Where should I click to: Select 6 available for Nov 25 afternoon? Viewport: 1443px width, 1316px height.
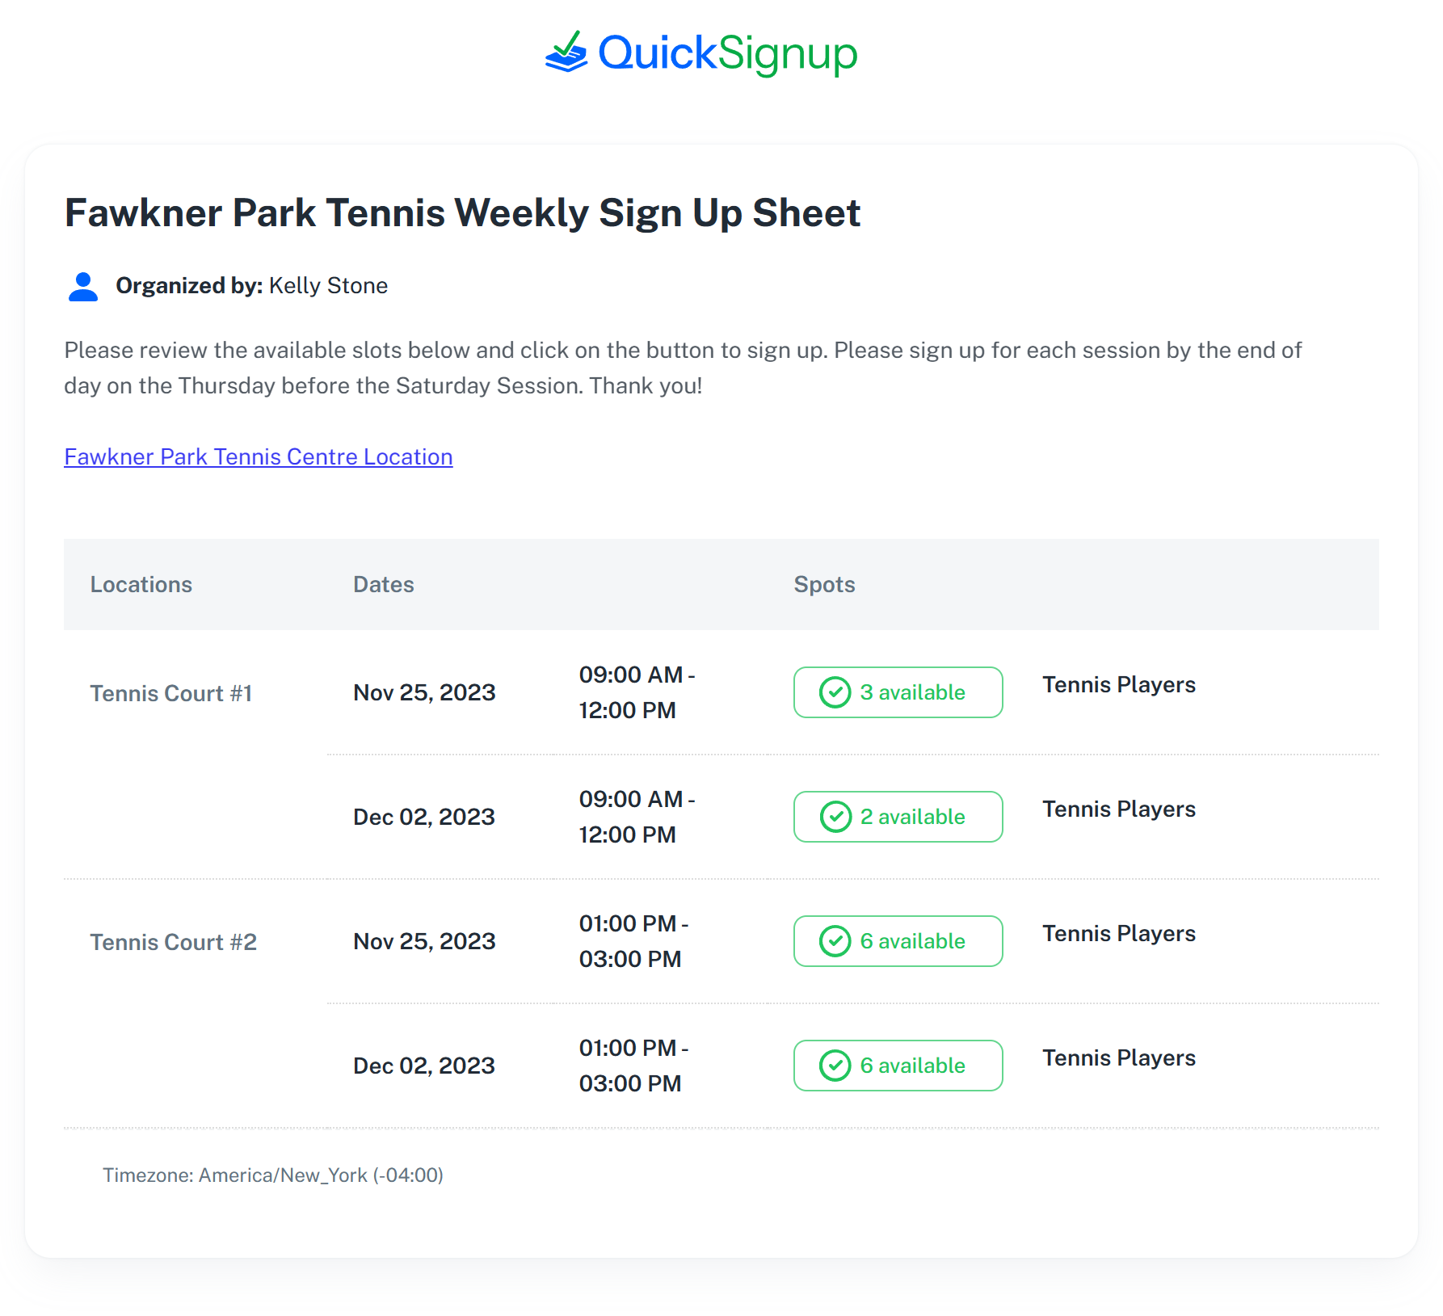pyautogui.click(x=898, y=941)
